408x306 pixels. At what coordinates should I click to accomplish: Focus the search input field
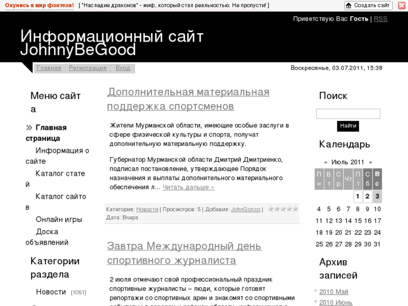(348, 114)
